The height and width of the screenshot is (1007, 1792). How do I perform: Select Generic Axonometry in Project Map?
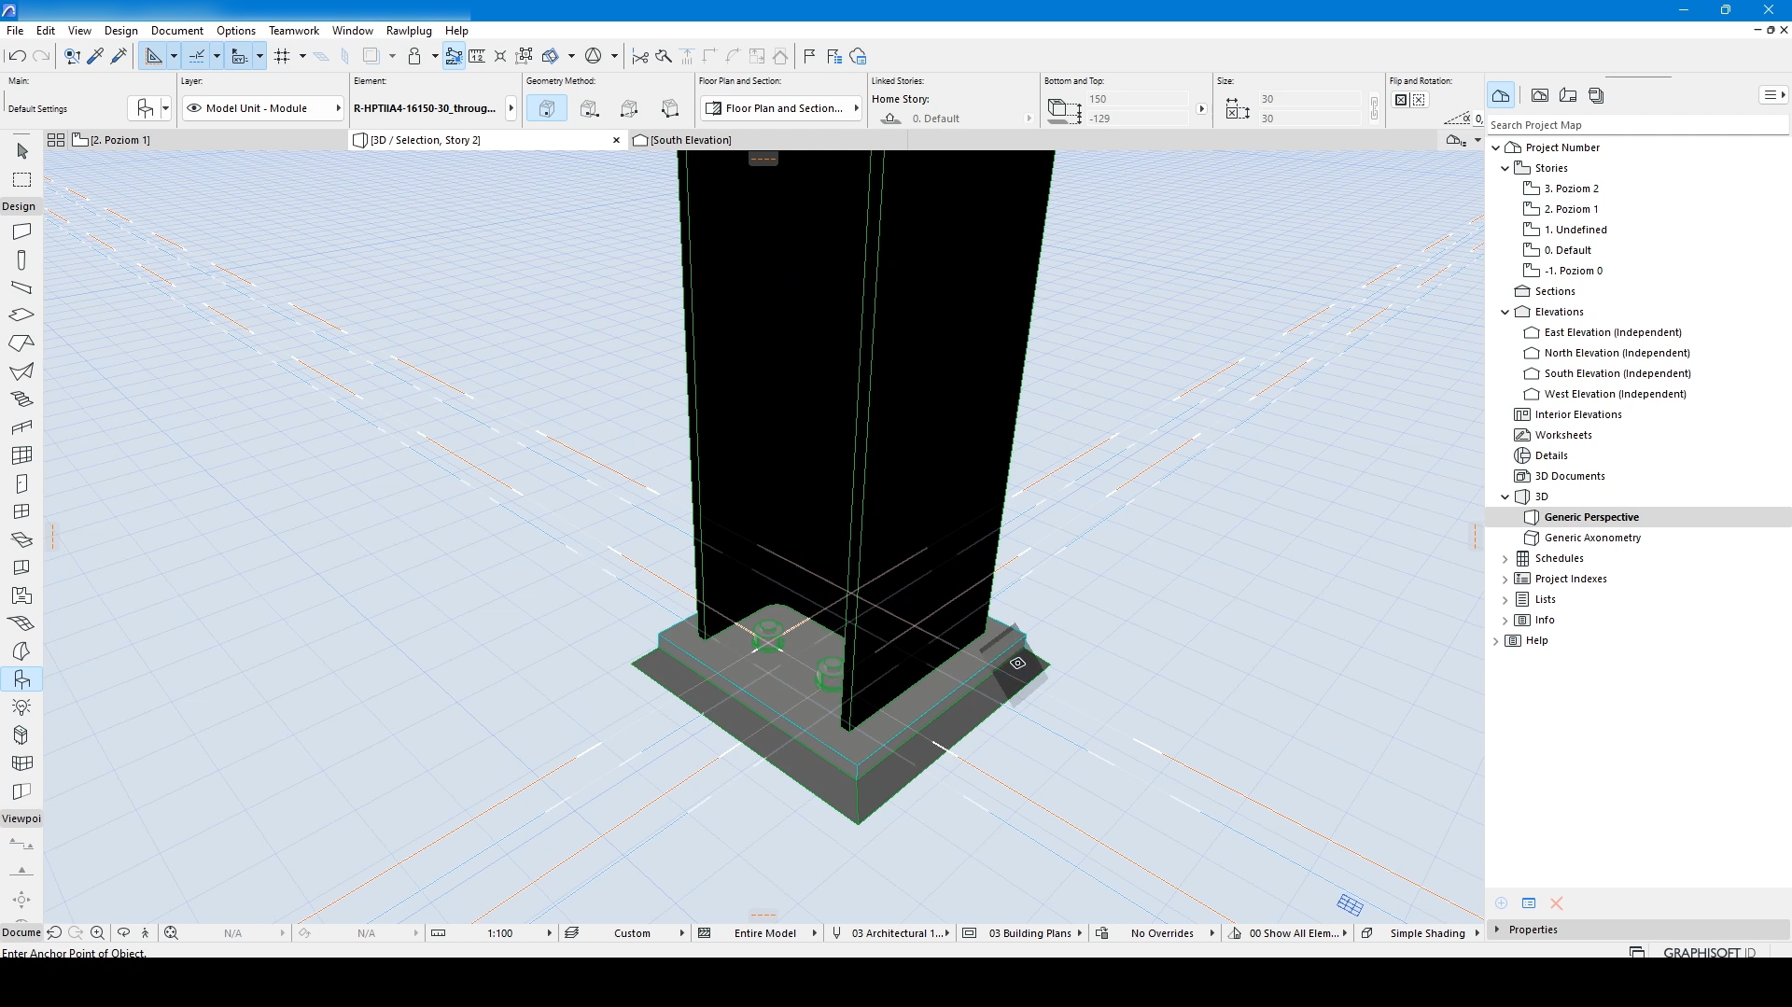[x=1592, y=538]
